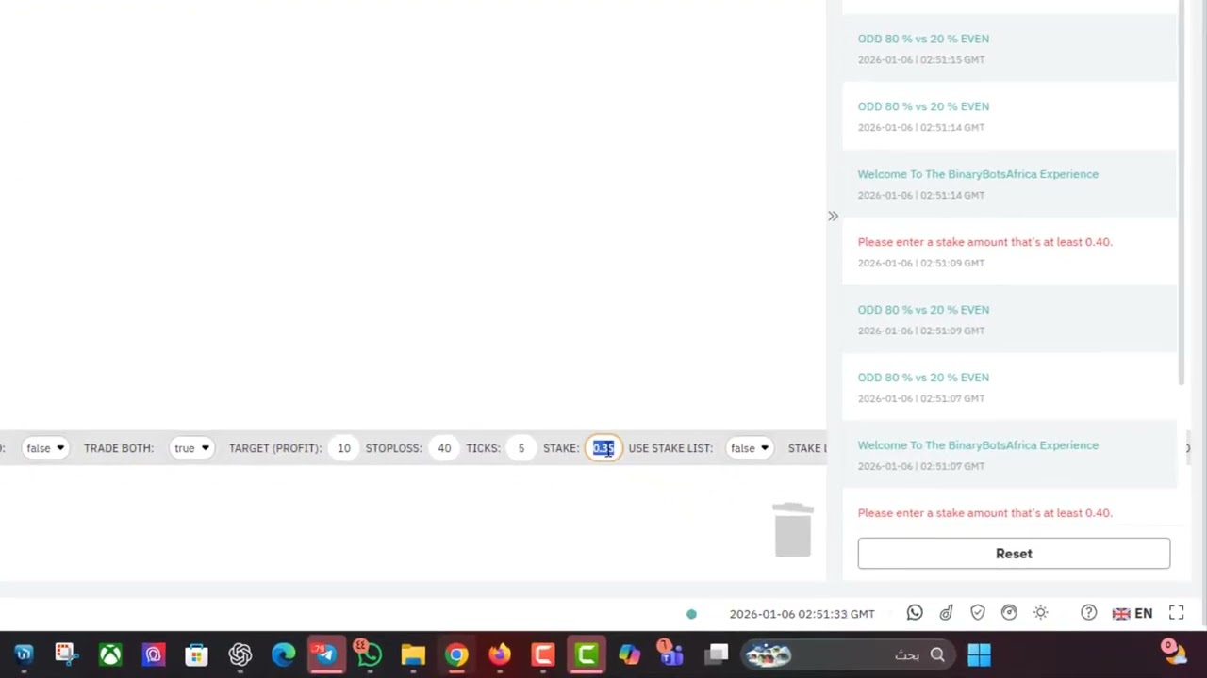Open Telegram from the taskbar
Viewport: 1207px width, 678px height.
pyautogui.click(x=326, y=654)
